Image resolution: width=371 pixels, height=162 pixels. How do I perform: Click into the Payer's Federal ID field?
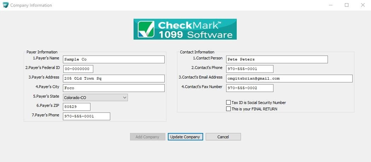tap(78, 69)
